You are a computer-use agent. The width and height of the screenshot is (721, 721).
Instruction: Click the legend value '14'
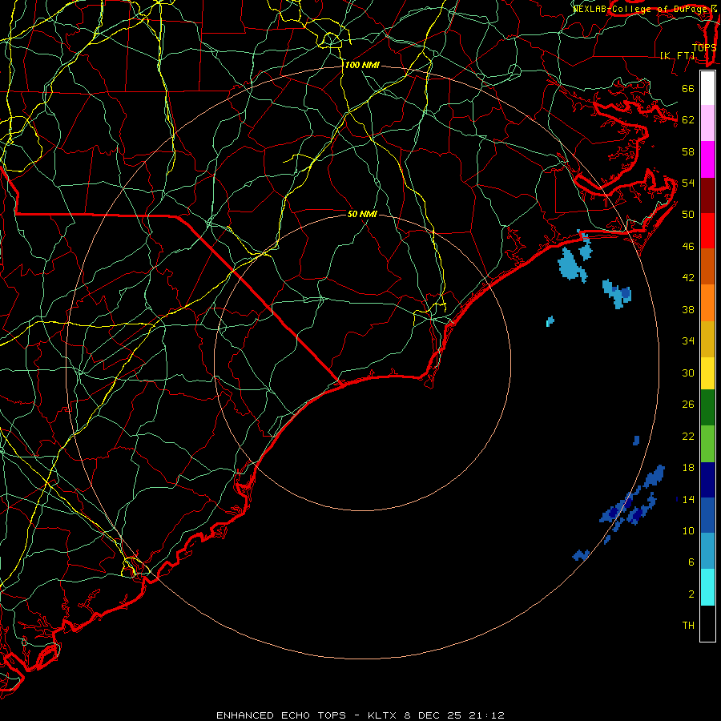pyautogui.click(x=688, y=499)
